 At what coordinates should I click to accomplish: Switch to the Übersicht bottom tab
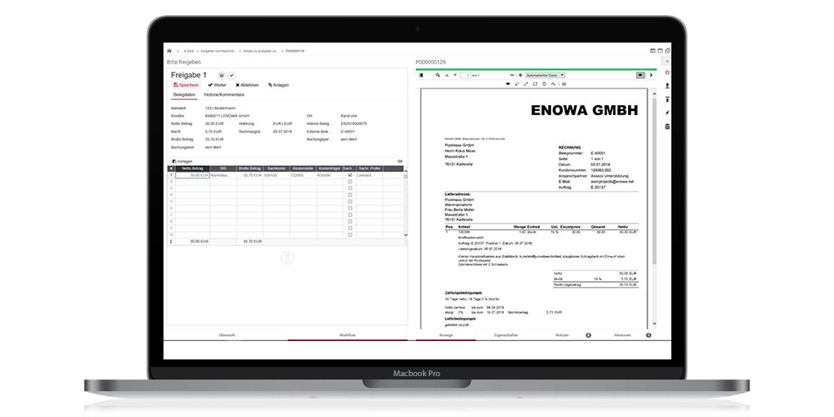[227, 335]
